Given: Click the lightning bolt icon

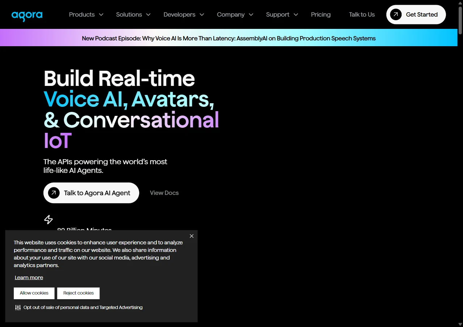Looking at the screenshot, I should click(48, 219).
